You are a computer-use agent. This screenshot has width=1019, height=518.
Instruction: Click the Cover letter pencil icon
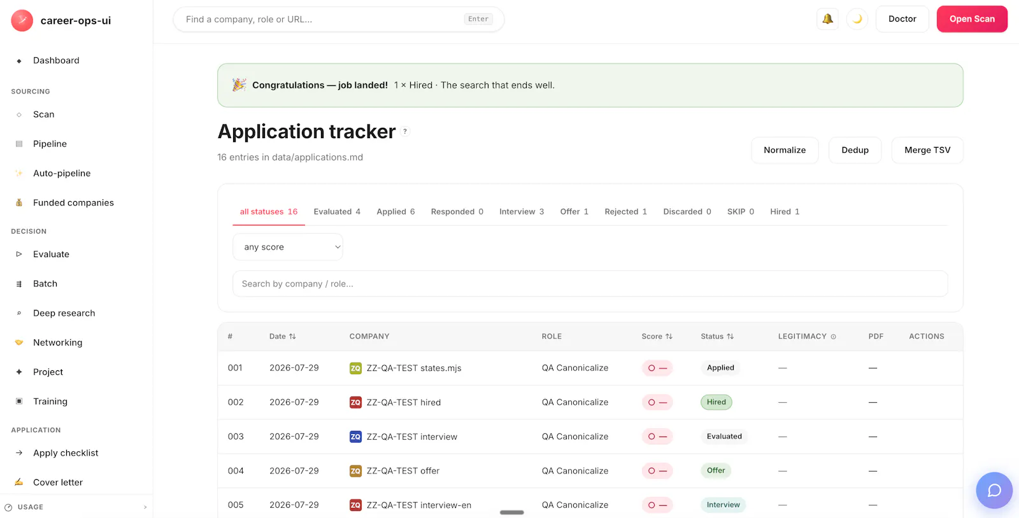click(x=19, y=482)
